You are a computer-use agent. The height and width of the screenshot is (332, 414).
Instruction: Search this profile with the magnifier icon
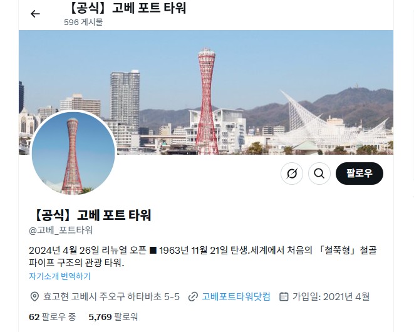coord(319,174)
